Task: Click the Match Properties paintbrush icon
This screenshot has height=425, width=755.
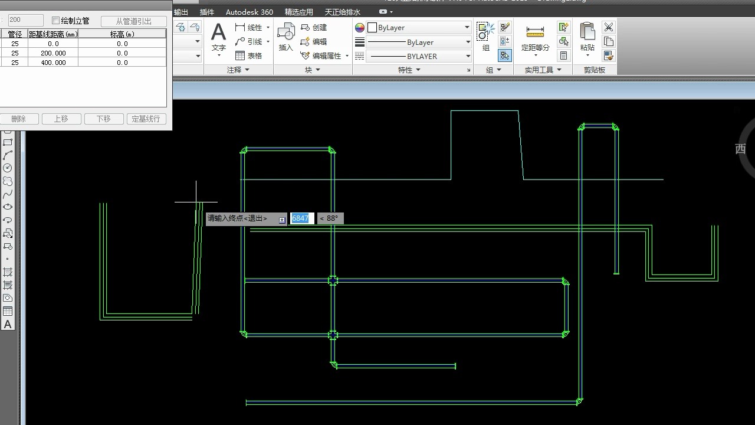Action: click(x=609, y=55)
